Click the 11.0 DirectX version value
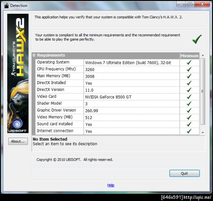Screen dimensions: 213x201 click(x=89, y=90)
